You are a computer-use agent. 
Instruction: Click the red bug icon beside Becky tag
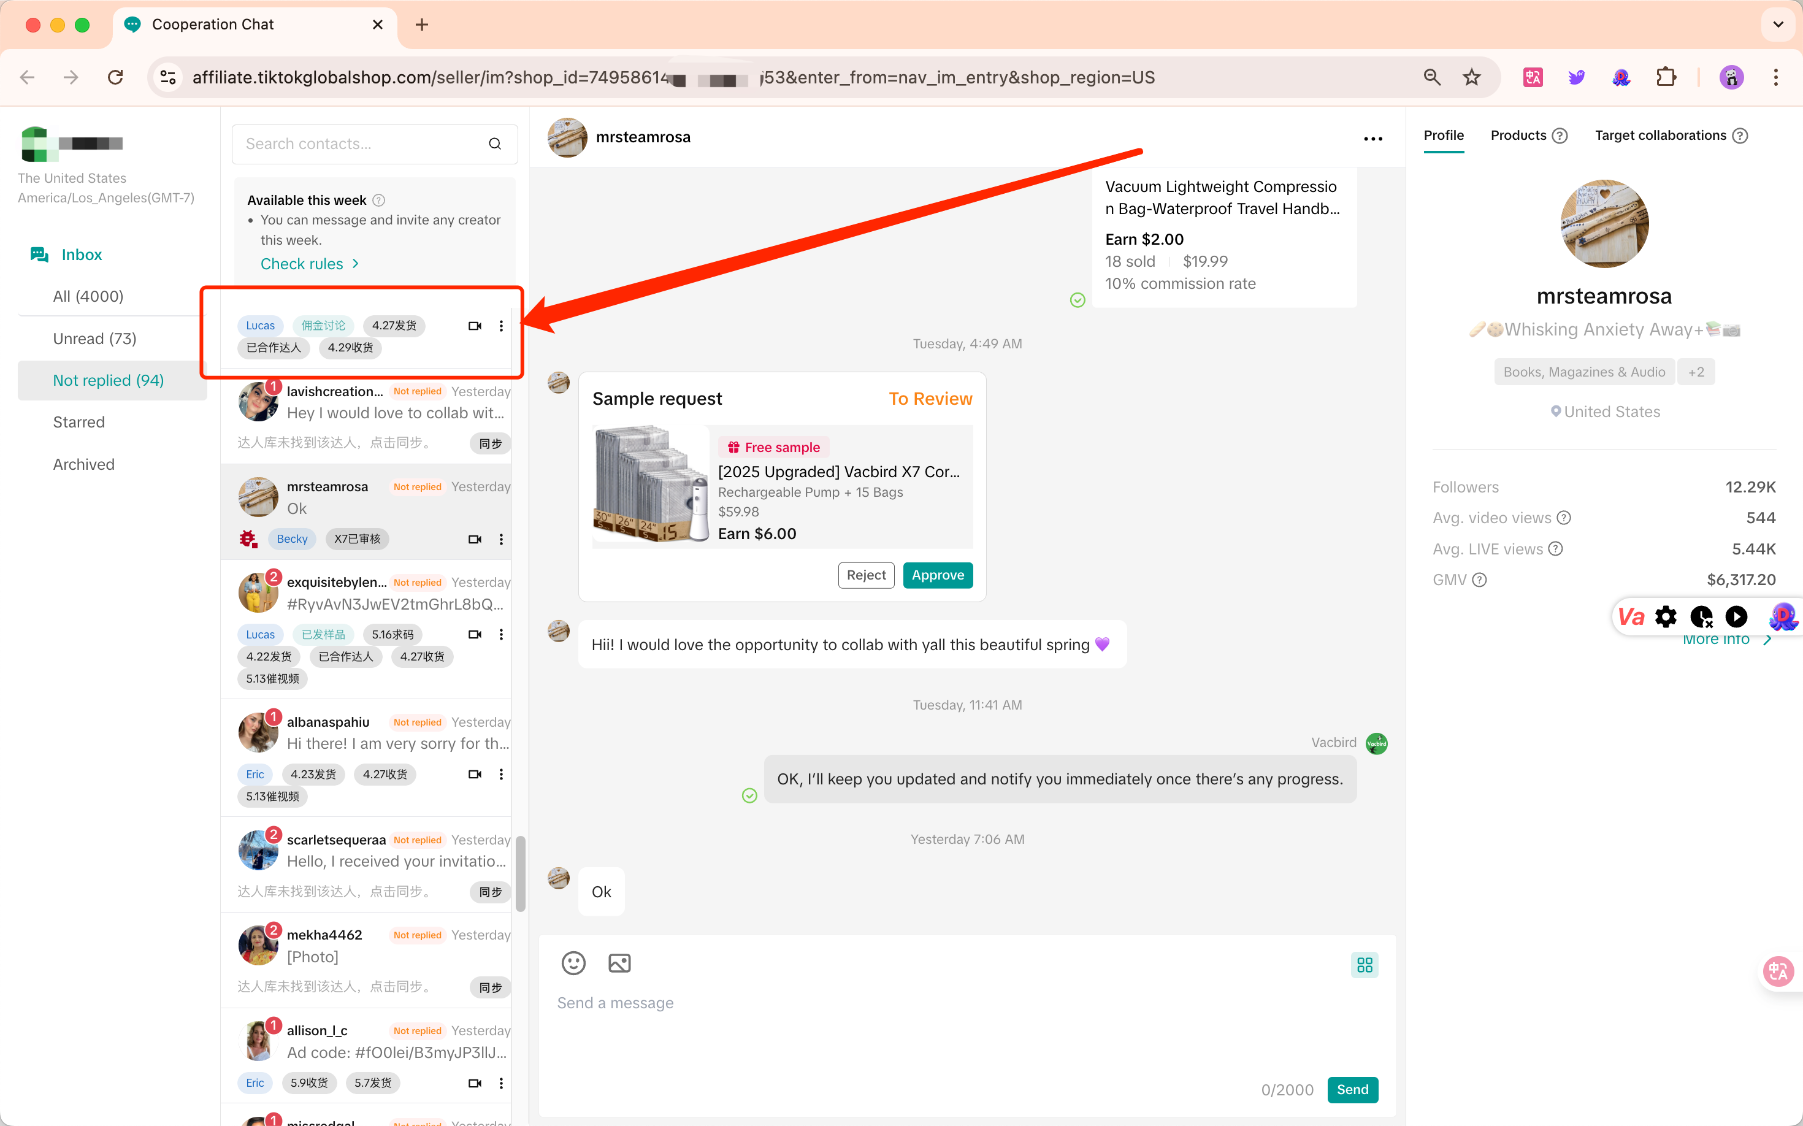point(249,538)
